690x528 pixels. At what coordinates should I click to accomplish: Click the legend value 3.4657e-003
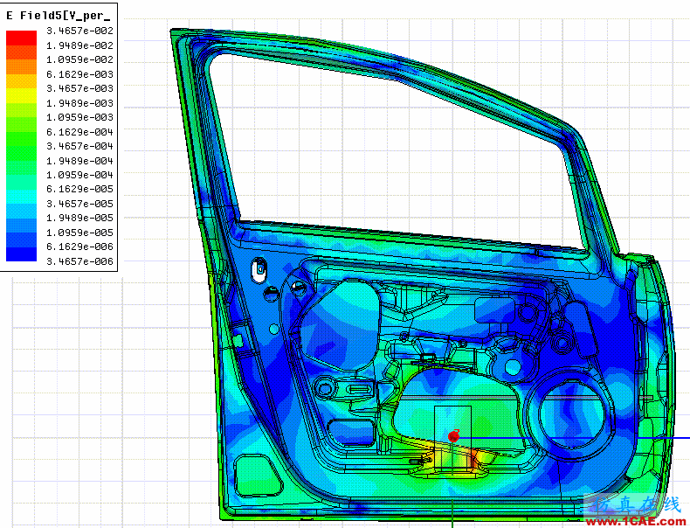[79, 88]
